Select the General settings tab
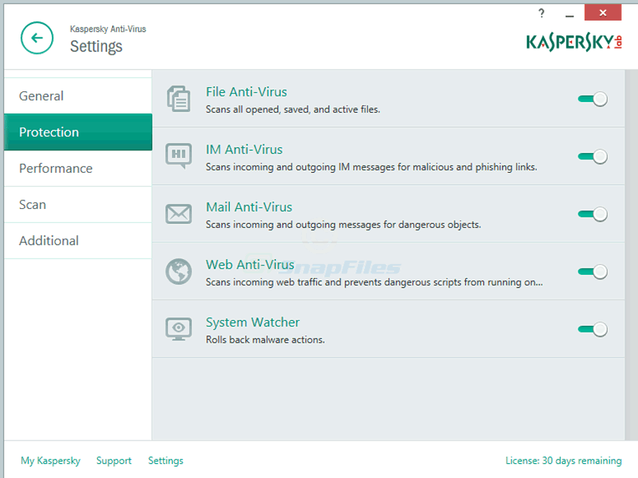Screen dimensions: 638x478 tap(78, 96)
